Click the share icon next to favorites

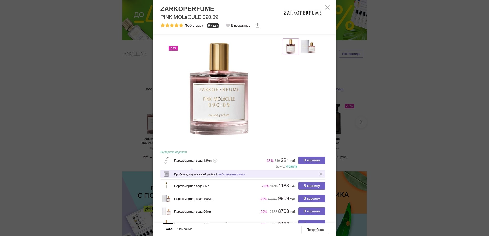click(x=257, y=25)
